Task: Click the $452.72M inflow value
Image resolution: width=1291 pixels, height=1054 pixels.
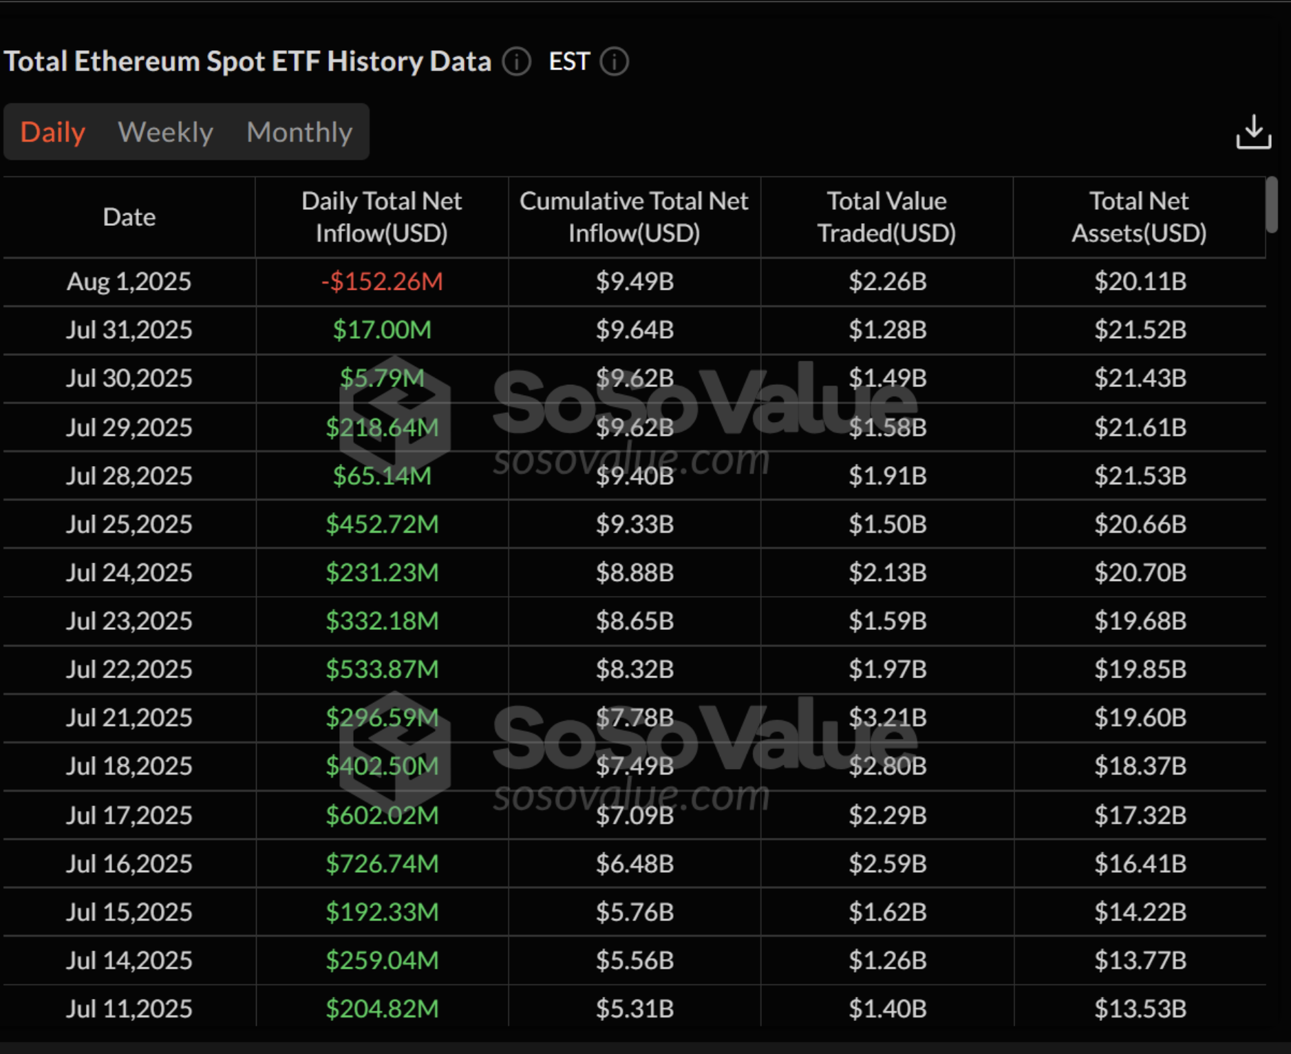Action: coord(382,524)
